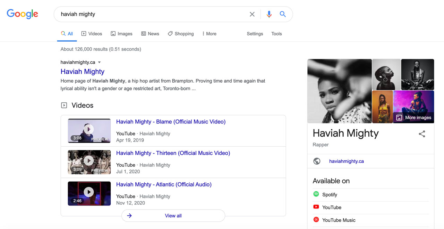
Task: Clear the search box with X icon
Action: (x=252, y=14)
